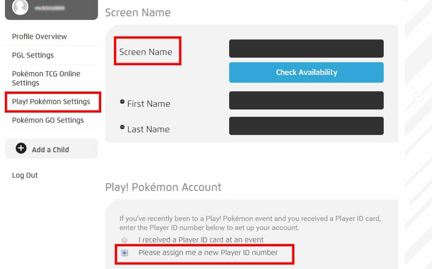Open Profile Overview in the sidebar
The height and width of the screenshot is (269, 432).
pos(39,36)
